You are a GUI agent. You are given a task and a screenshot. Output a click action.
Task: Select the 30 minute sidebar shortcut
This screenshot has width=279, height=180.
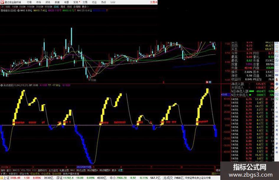(277, 117)
